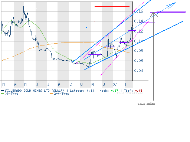Click the 0,06 price axis label
This screenshot has width=190, height=142.
138,61
